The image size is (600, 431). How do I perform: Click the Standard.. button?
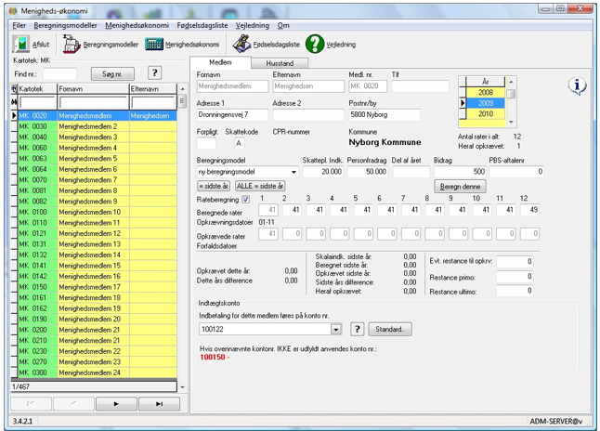pyautogui.click(x=390, y=329)
